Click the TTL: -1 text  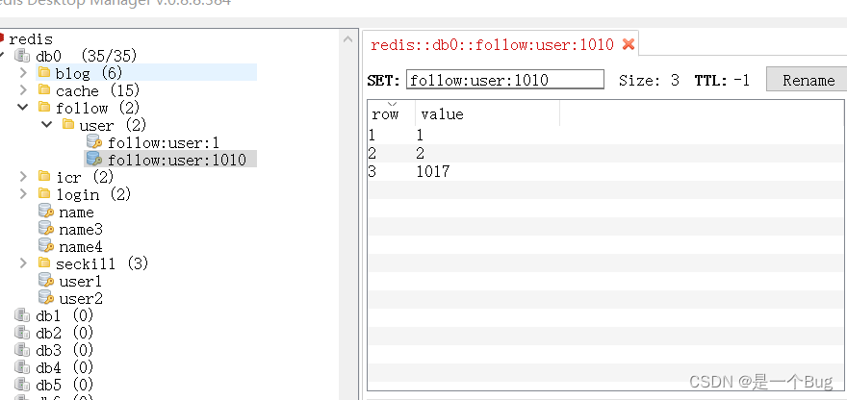pos(722,81)
